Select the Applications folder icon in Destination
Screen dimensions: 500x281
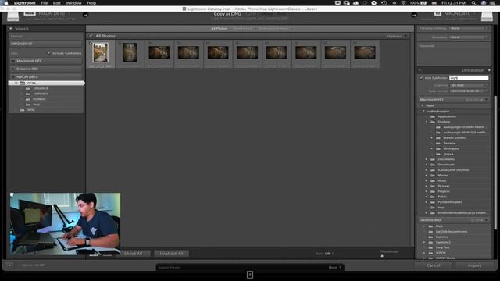click(433, 116)
